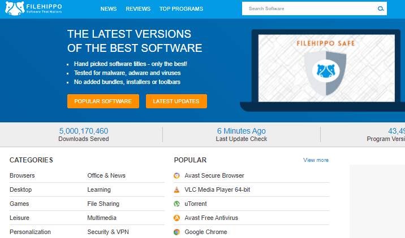
Task: Click the Popular heading
Action: (x=190, y=160)
